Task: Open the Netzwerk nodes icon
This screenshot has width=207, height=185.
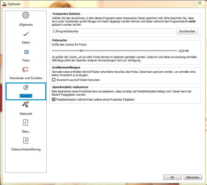Action: tap(25, 105)
